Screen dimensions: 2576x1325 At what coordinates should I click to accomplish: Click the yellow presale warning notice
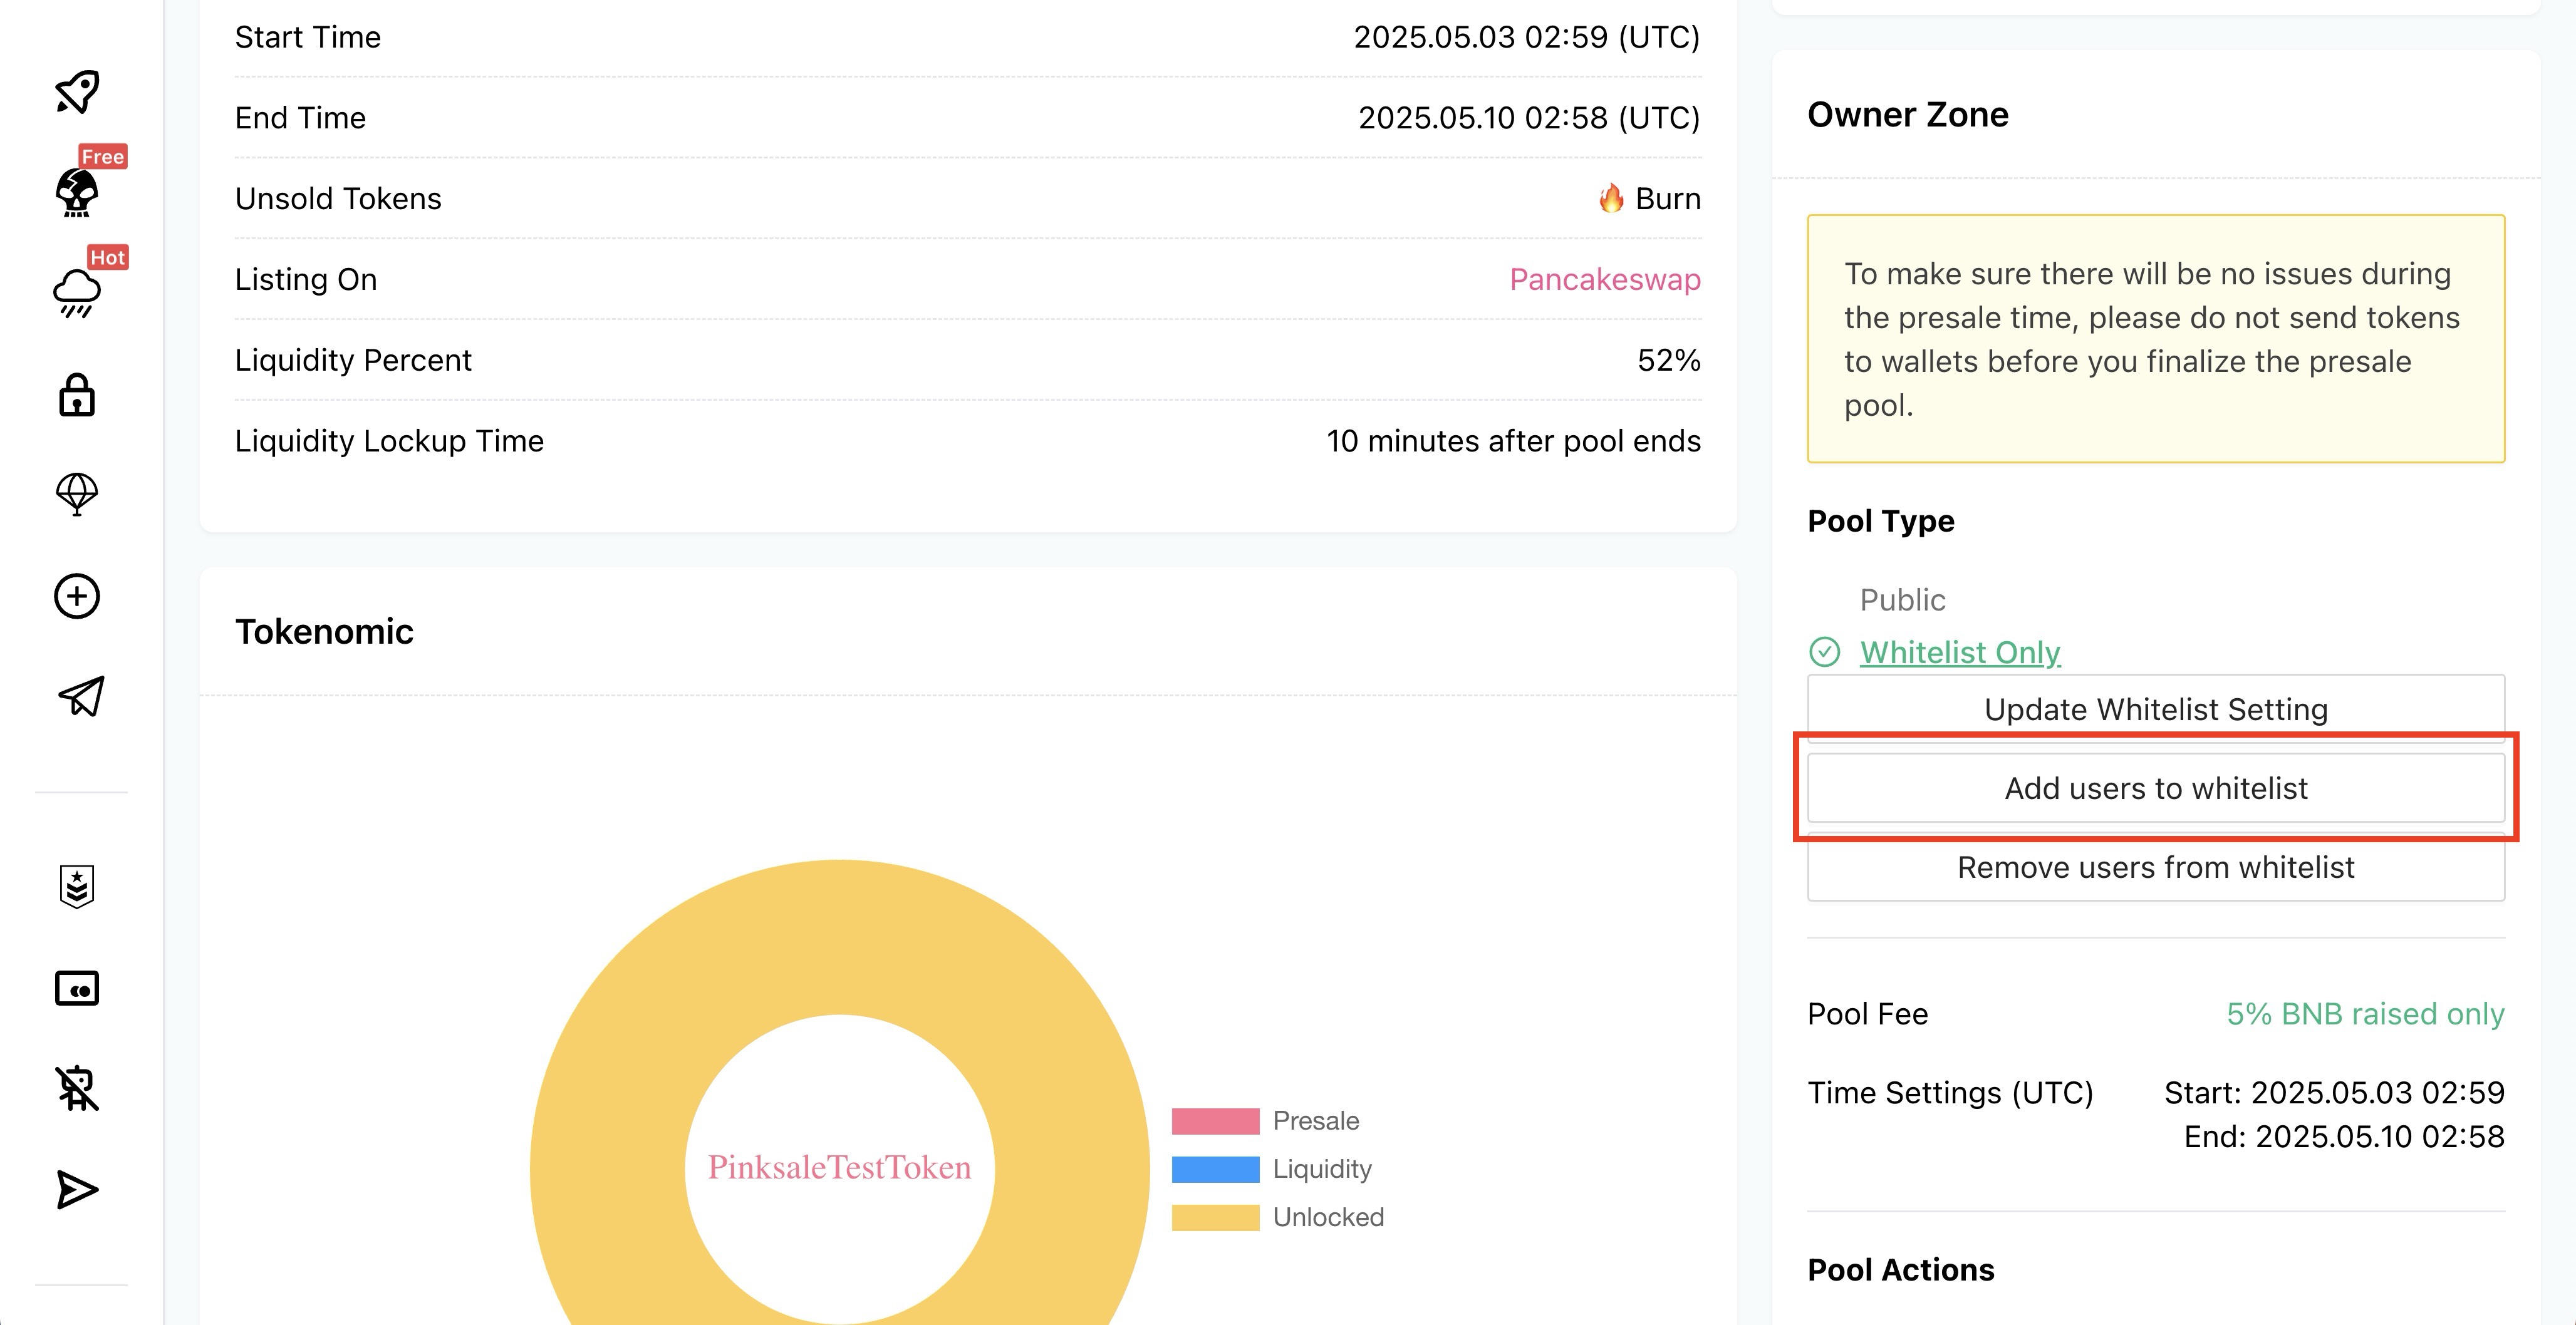pyautogui.click(x=2156, y=339)
